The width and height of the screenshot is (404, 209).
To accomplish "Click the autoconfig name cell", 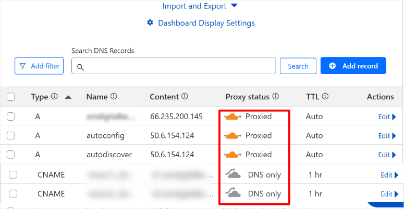I will pos(106,136).
